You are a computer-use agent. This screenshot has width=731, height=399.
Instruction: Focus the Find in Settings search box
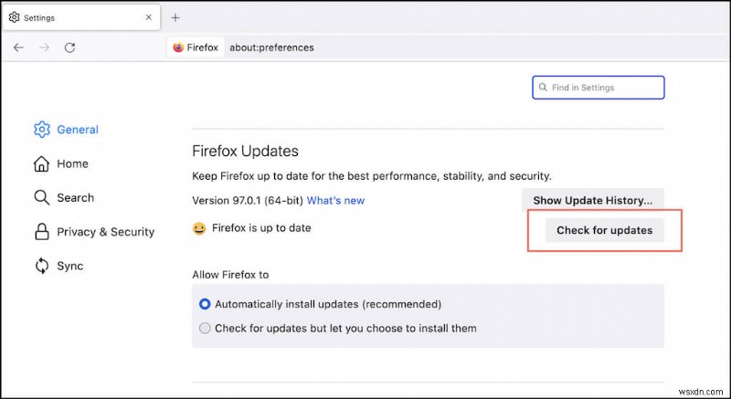click(599, 88)
